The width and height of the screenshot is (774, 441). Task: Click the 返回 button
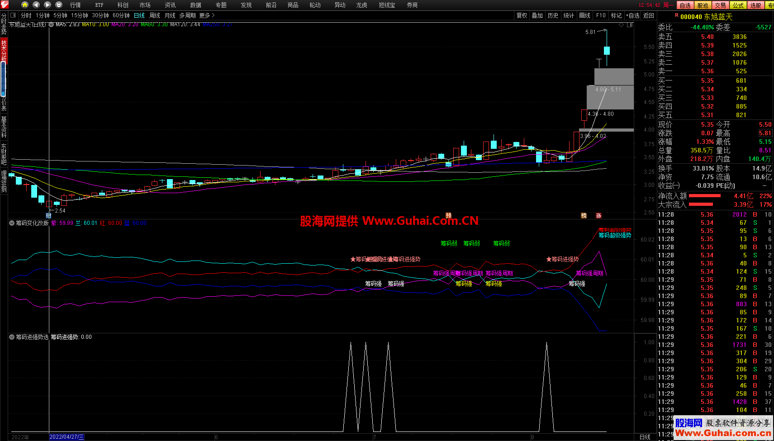649,15
